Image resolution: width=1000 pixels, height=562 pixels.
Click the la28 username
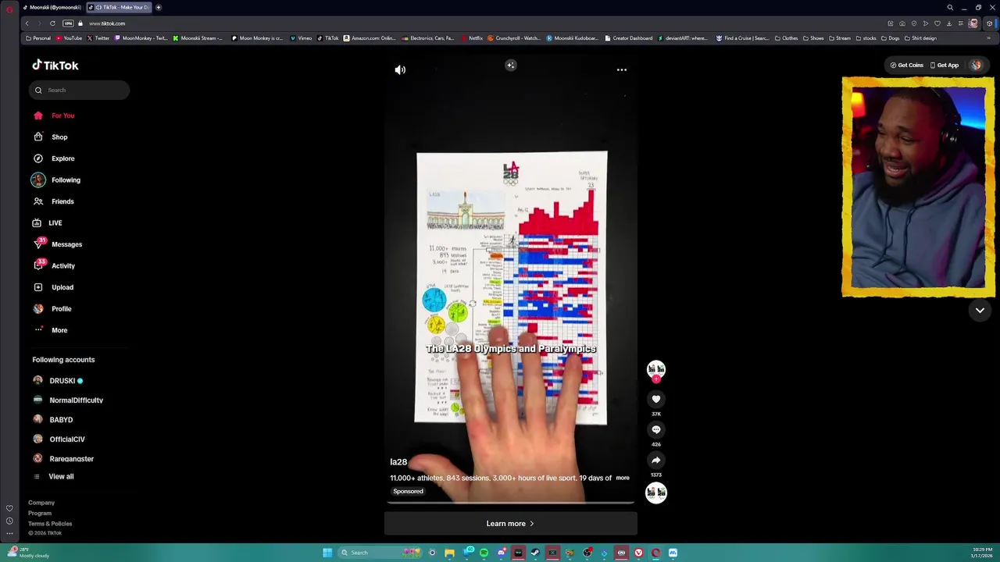pyautogui.click(x=398, y=462)
